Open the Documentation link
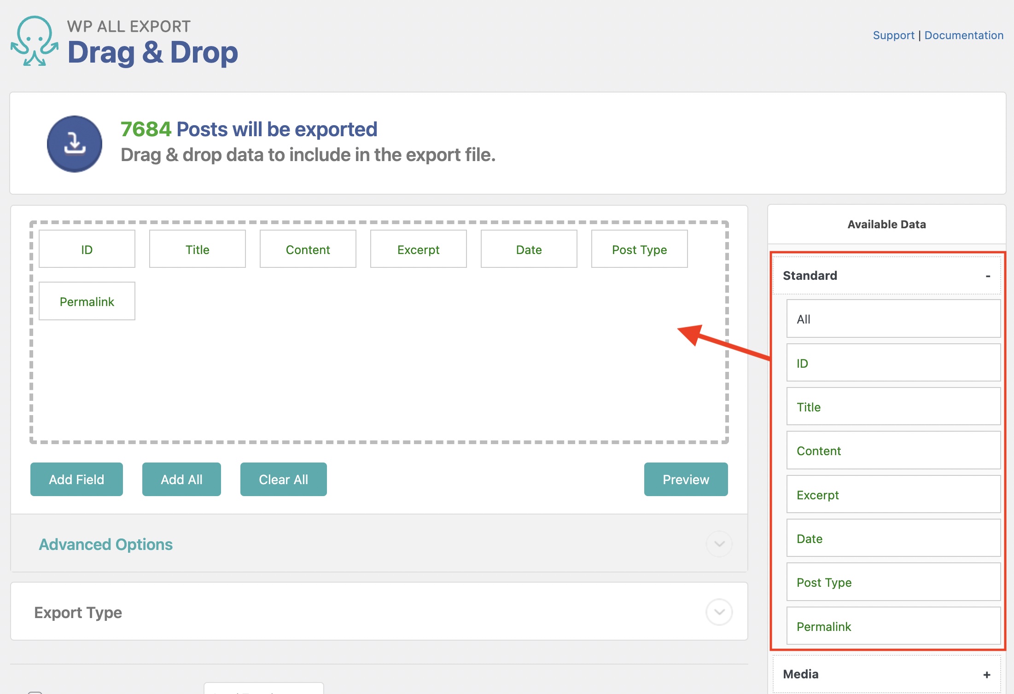1014x694 pixels. click(x=963, y=35)
